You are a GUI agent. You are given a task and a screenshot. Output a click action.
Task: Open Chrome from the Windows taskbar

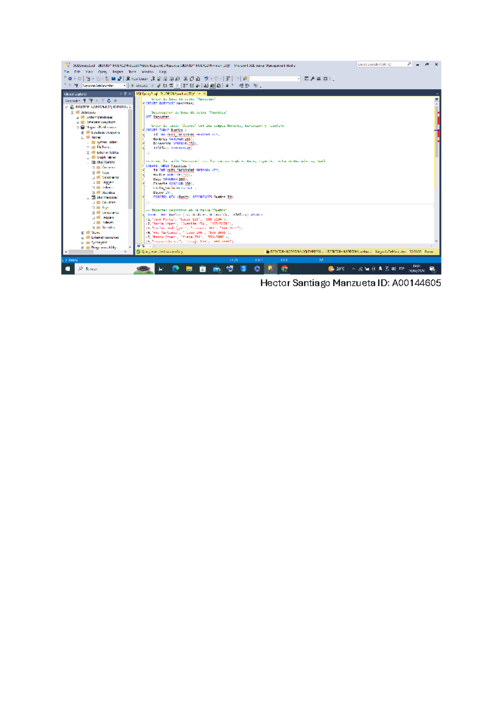pos(284,269)
